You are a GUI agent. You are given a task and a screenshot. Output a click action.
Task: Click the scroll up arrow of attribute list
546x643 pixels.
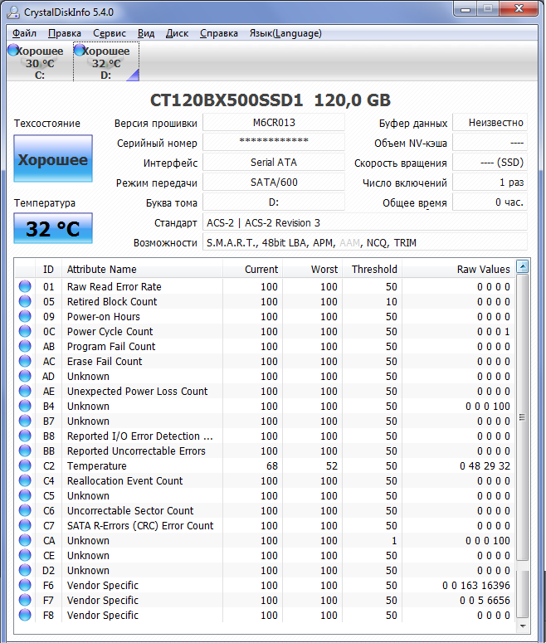click(x=522, y=266)
